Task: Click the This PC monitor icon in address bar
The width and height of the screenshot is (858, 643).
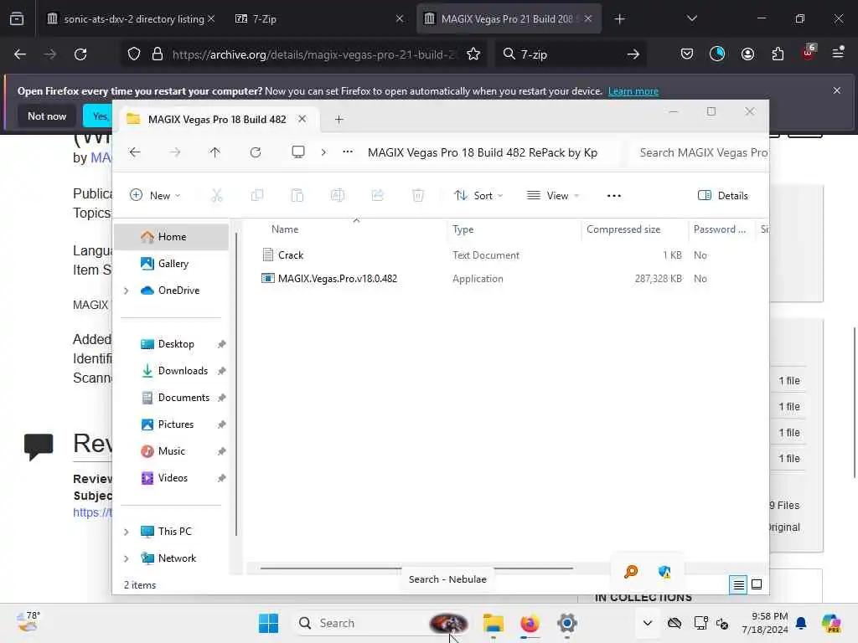Action: [x=298, y=152]
